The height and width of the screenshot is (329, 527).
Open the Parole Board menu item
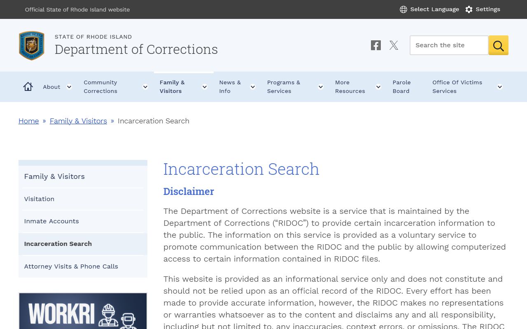coord(401,87)
